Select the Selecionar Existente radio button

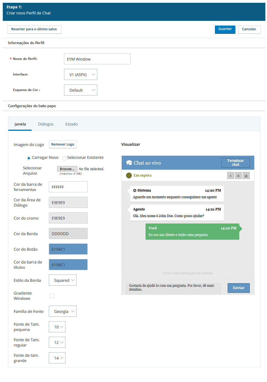tap(64, 158)
